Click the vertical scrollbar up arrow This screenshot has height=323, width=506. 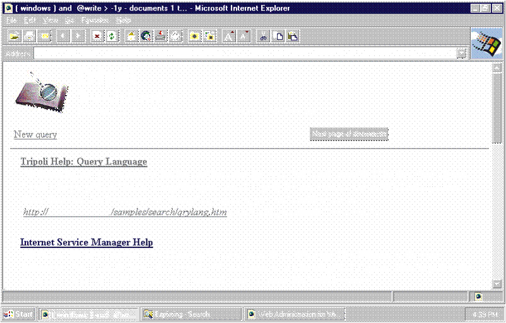click(x=497, y=67)
